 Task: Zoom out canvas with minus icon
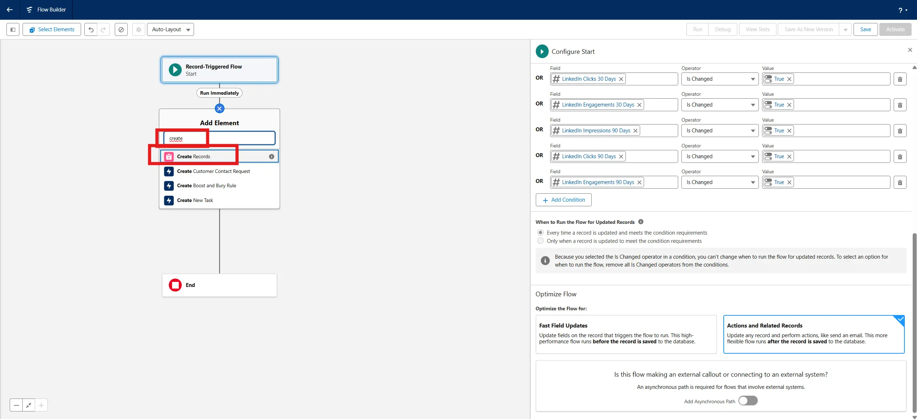pyautogui.click(x=16, y=405)
